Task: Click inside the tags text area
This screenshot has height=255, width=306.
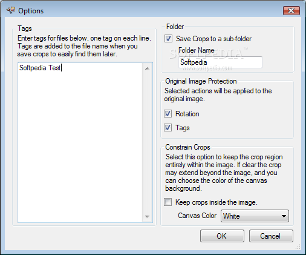Action: (x=80, y=142)
